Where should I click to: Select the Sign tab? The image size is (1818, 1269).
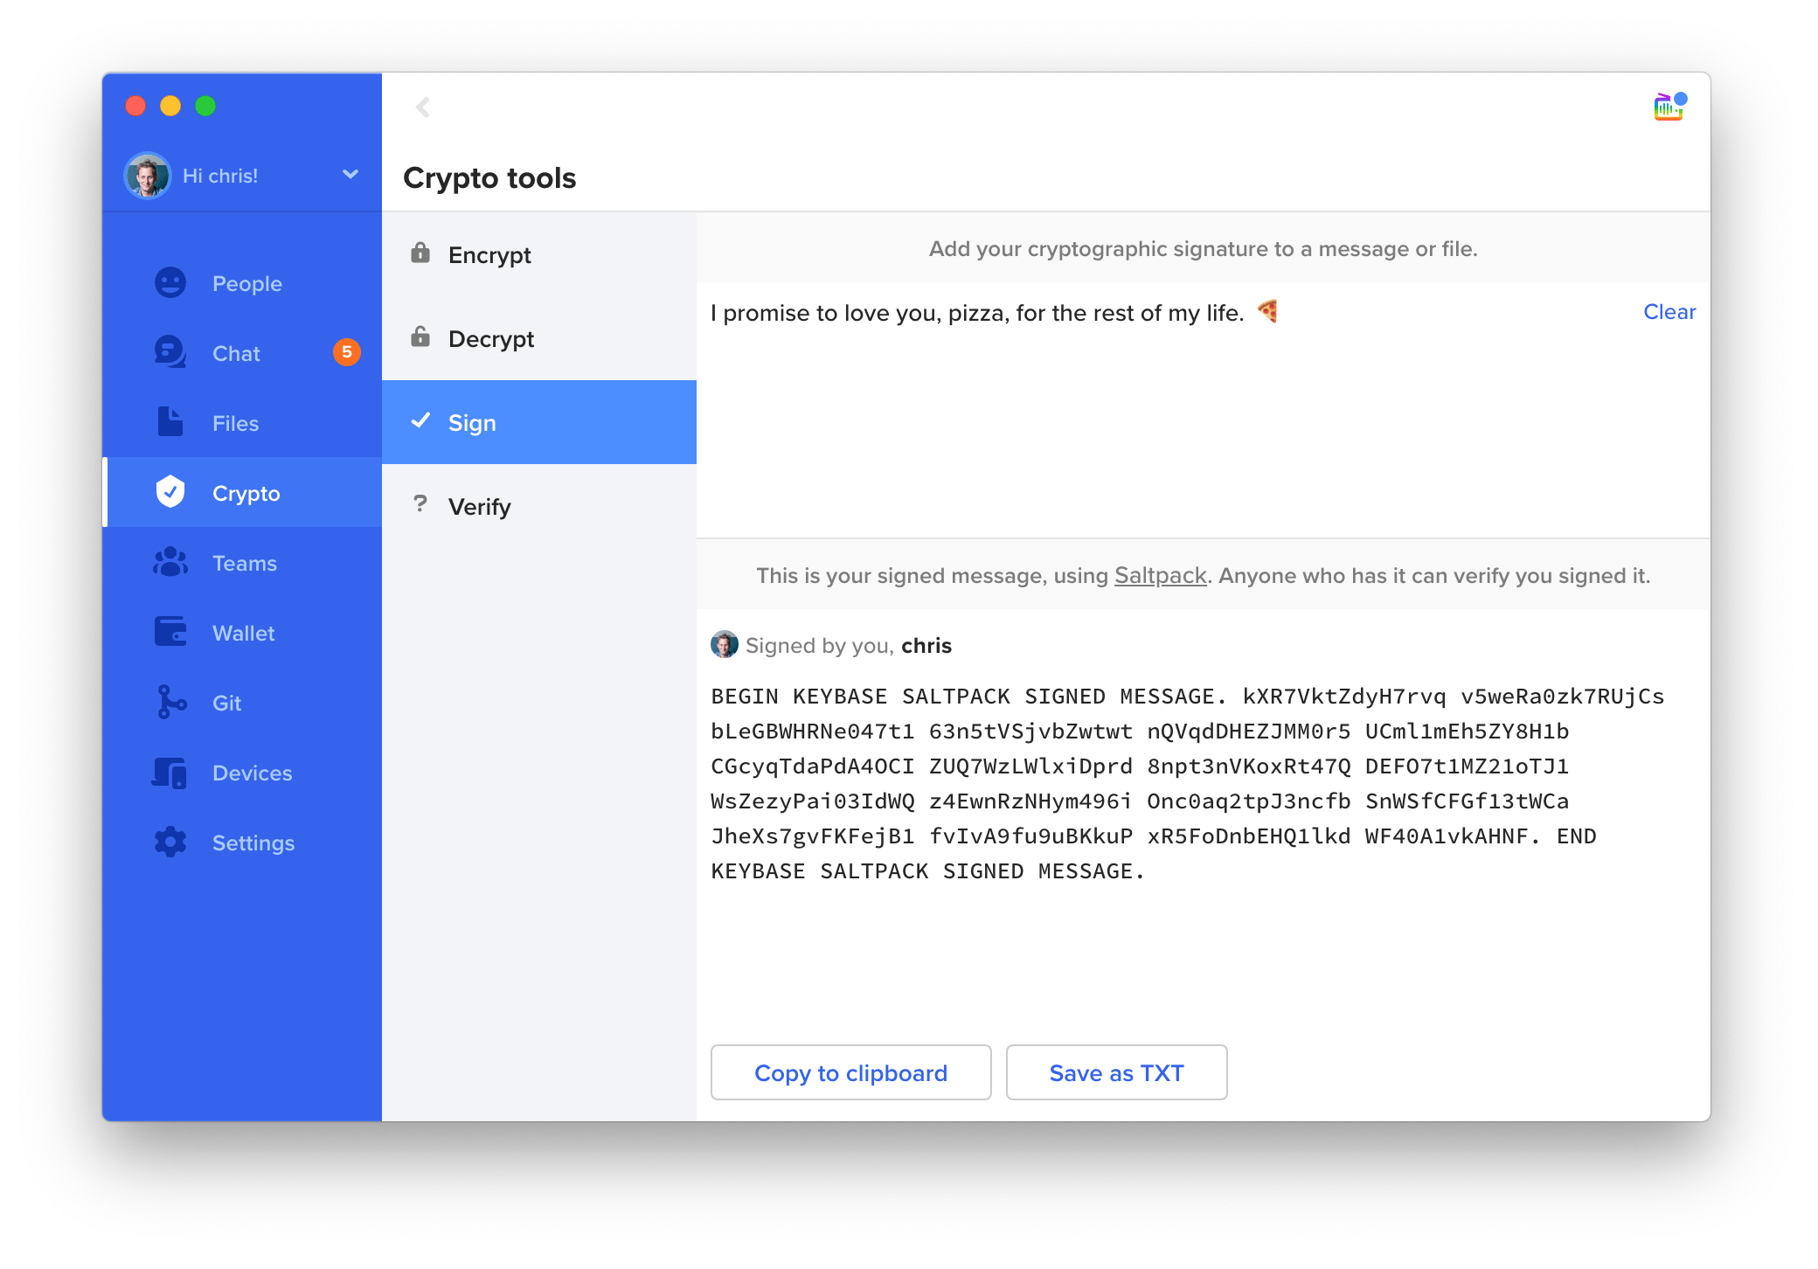(x=539, y=422)
